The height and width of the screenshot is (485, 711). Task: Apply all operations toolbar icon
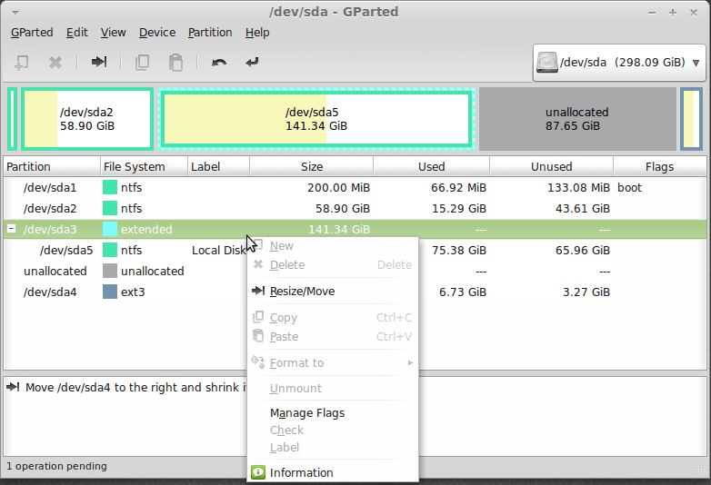252,62
